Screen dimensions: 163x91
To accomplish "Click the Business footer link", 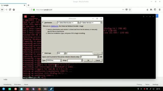I will pyautogui.click(x=18, y=84).
